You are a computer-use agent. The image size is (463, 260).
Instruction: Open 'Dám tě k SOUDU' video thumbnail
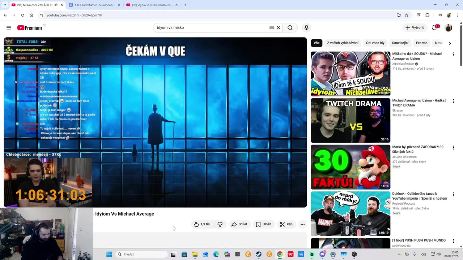tap(351, 74)
